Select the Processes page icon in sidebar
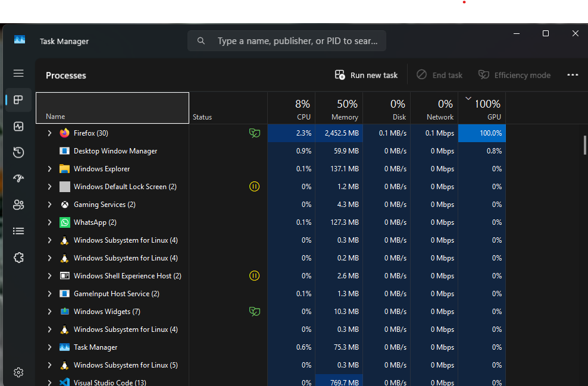The height and width of the screenshot is (386, 588). click(x=18, y=100)
